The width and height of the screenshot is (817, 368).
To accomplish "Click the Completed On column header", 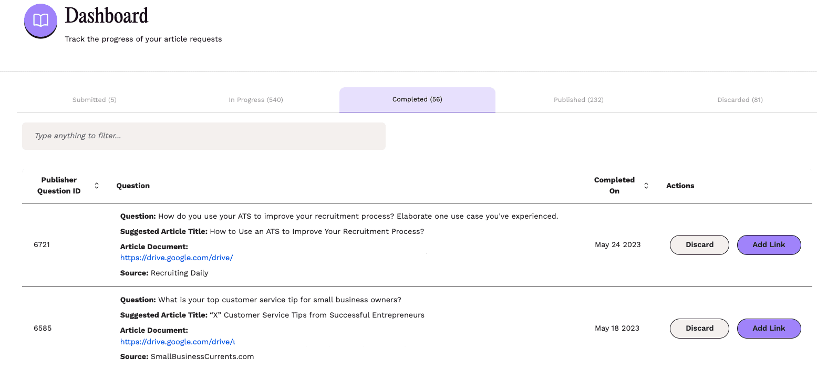I will point(614,186).
